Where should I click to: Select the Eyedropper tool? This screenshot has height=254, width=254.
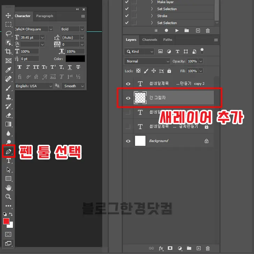coord(8,70)
